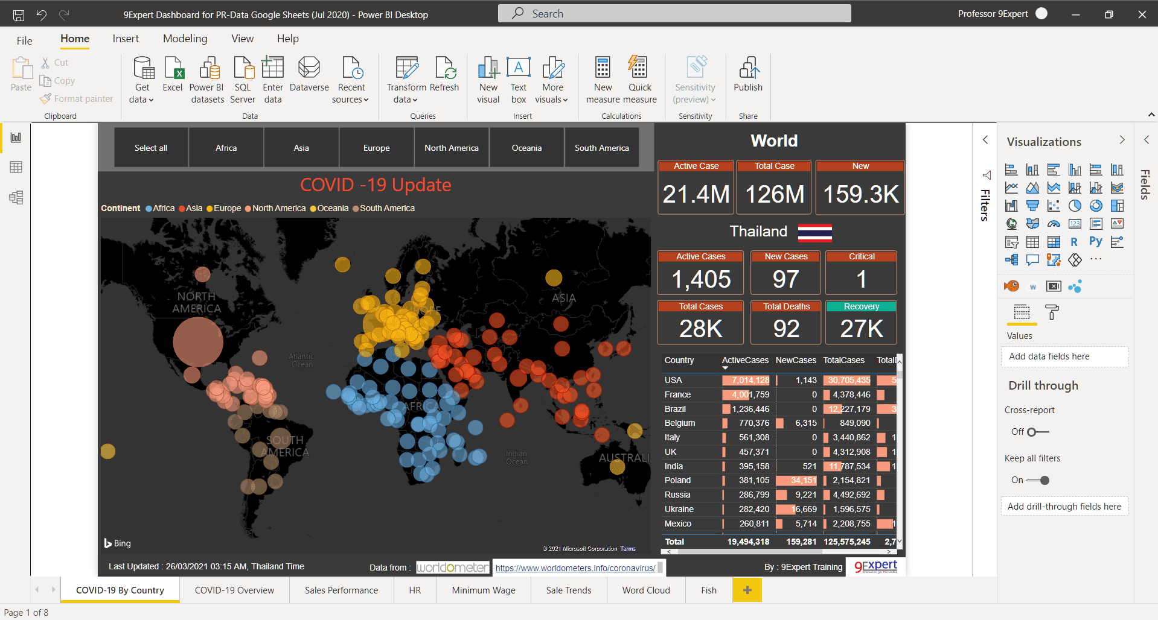The image size is (1158, 620).
Task: Select the Pie chart visualization
Action: pos(1075,206)
